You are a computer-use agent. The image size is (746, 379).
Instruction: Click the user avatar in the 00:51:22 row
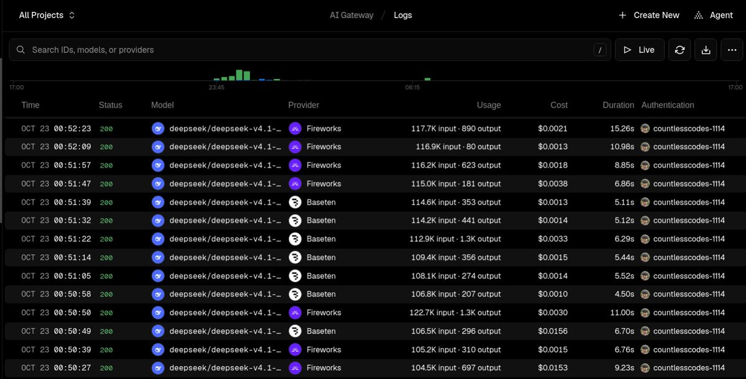[x=645, y=239]
